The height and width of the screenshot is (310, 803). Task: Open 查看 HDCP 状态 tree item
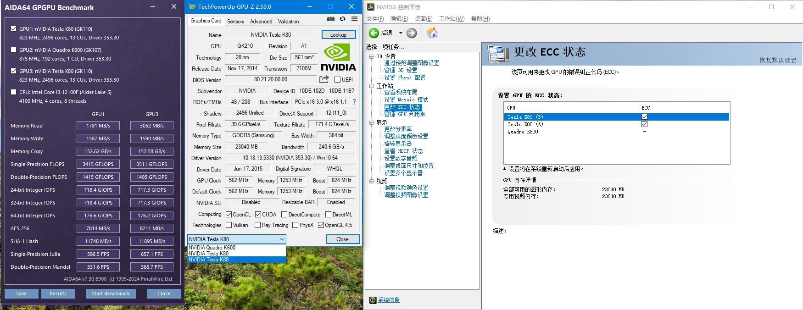(403, 151)
